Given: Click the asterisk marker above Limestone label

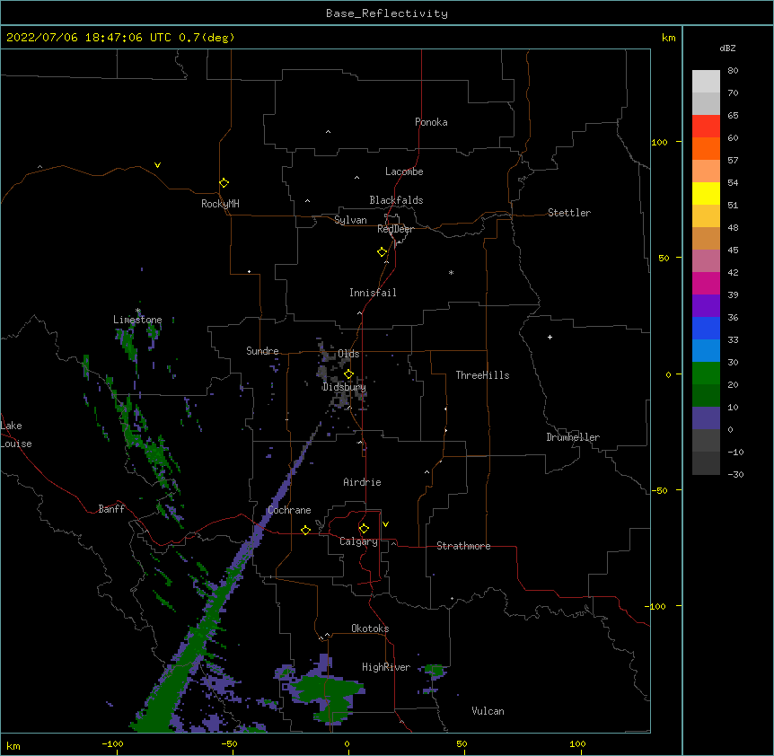Looking at the screenshot, I should [x=138, y=311].
